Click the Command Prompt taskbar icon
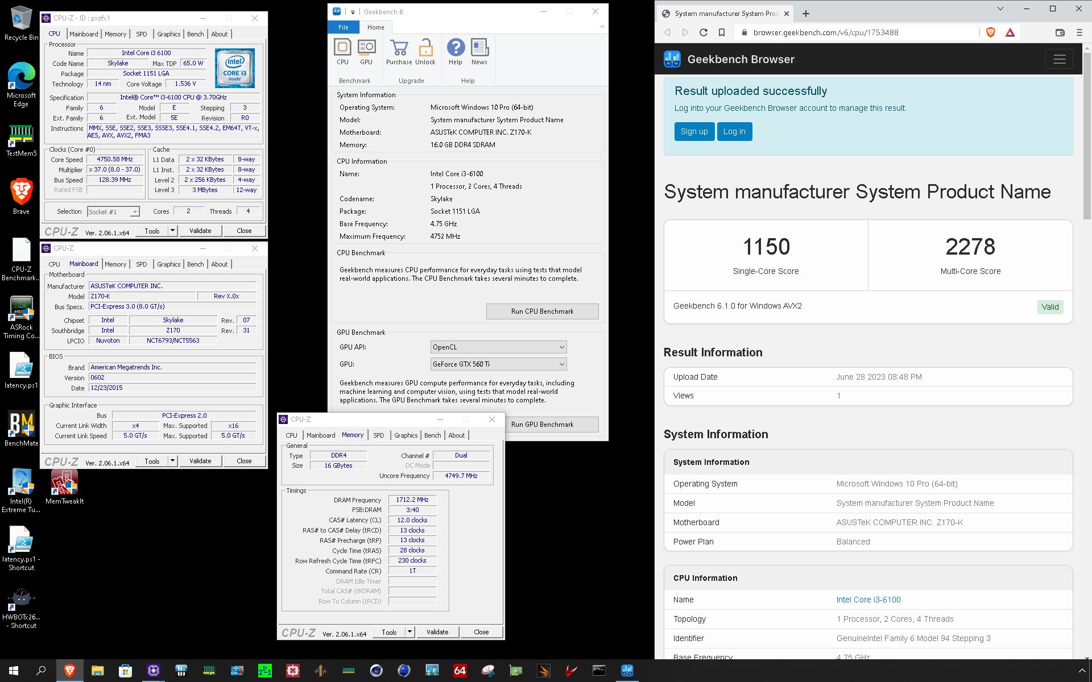Image resolution: width=1092 pixels, height=682 pixels. [x=599, y=671]
